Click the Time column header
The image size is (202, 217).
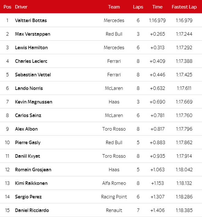click(157, 7)
